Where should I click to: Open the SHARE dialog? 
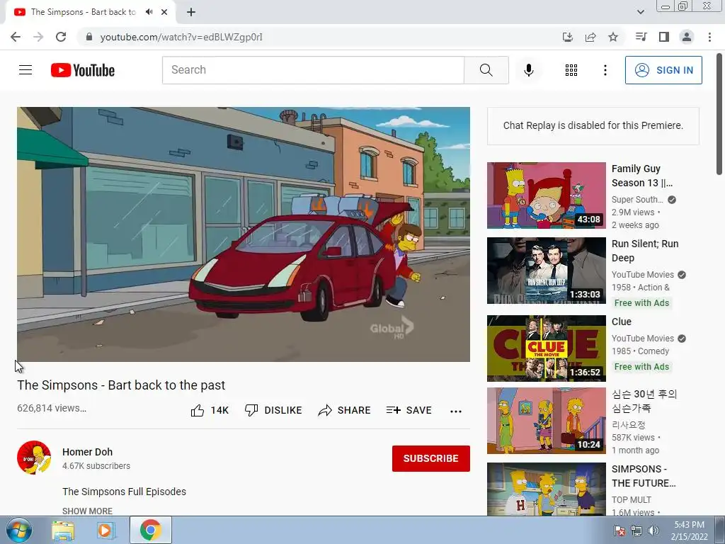point(345,410)
